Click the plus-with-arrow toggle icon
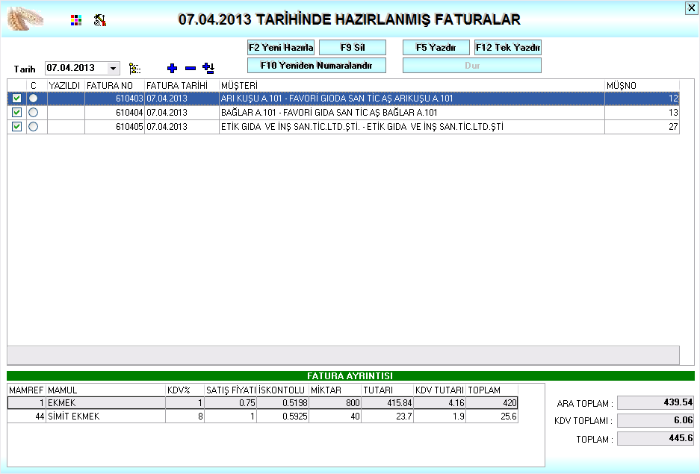Viewport: 700px width, 474px height. (x=208, y=68)
